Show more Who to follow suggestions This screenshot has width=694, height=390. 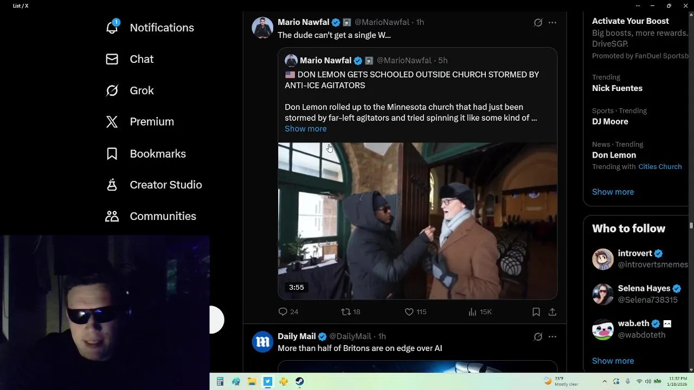point(613,361)
